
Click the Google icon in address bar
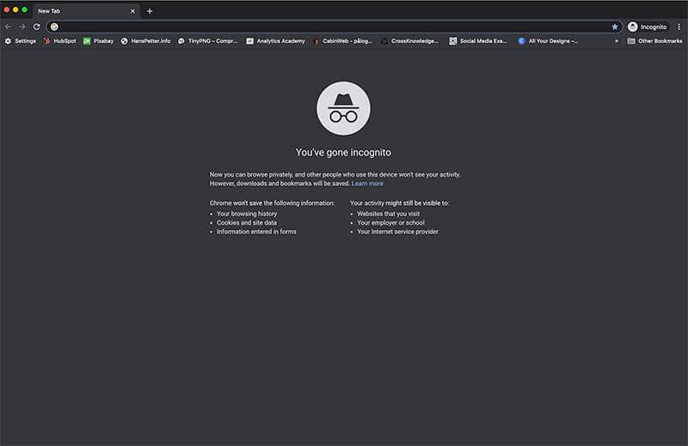pyautogui.click(x=54, y=27)
